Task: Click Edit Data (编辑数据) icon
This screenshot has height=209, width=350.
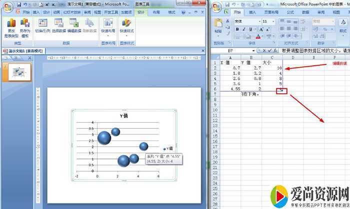Action: 74,23
